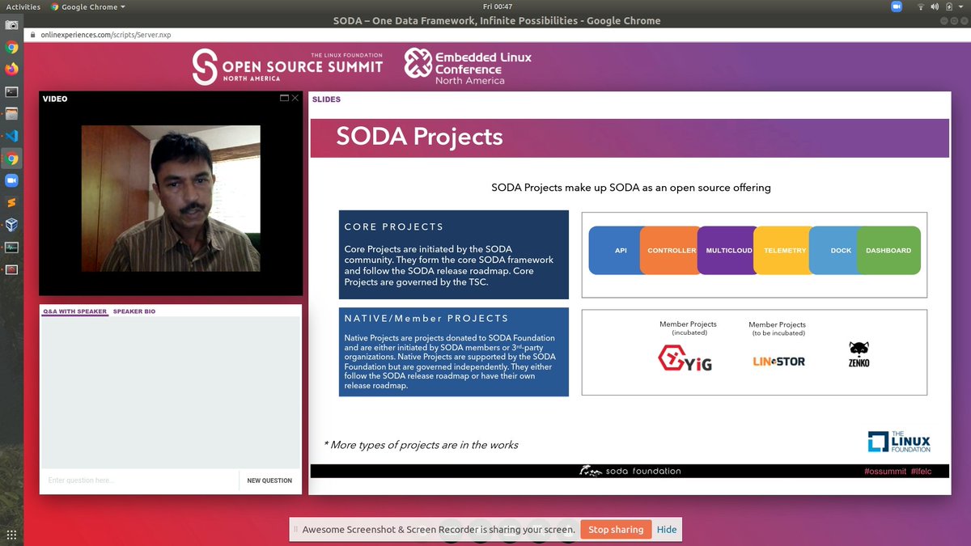
Task: Click The Linux Foundation logo on slide
Action: pos(899,442)
